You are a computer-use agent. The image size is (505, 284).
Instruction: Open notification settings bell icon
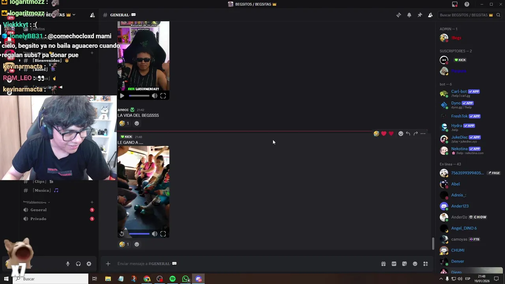point(409,15)
